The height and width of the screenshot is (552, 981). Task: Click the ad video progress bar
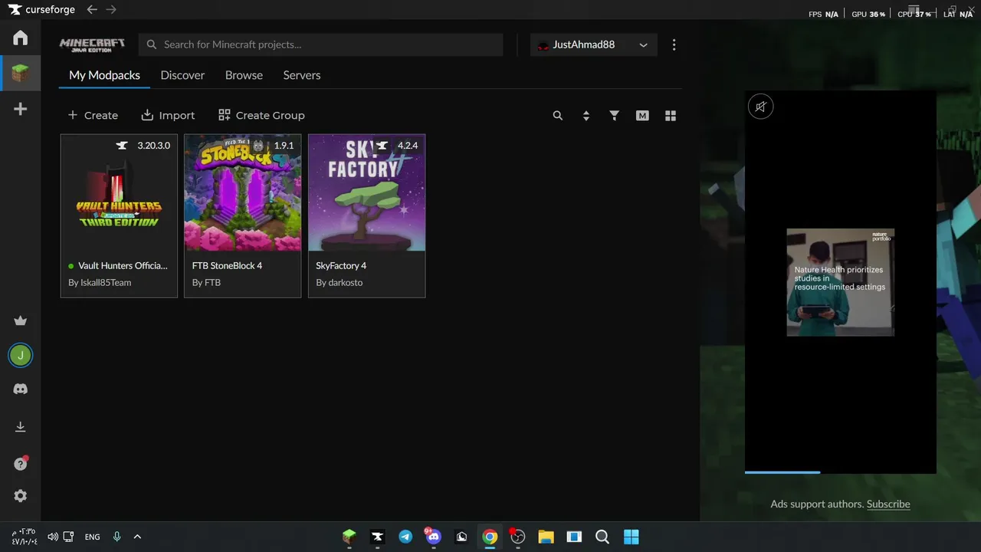click(x=841, y=472)
